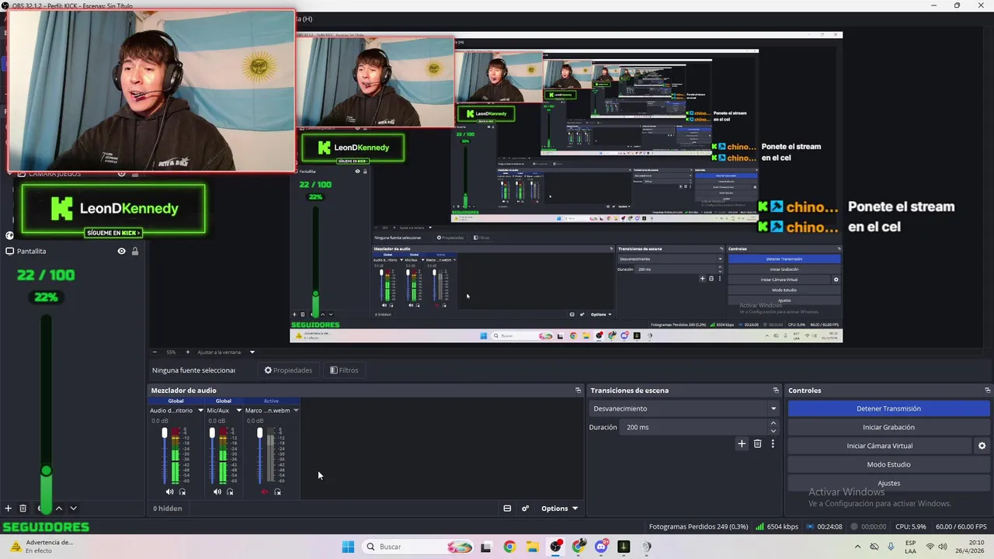The height and width of the screenshot is (559, 994).
Task: Open Filtros for the source
Action: [344, 370]
